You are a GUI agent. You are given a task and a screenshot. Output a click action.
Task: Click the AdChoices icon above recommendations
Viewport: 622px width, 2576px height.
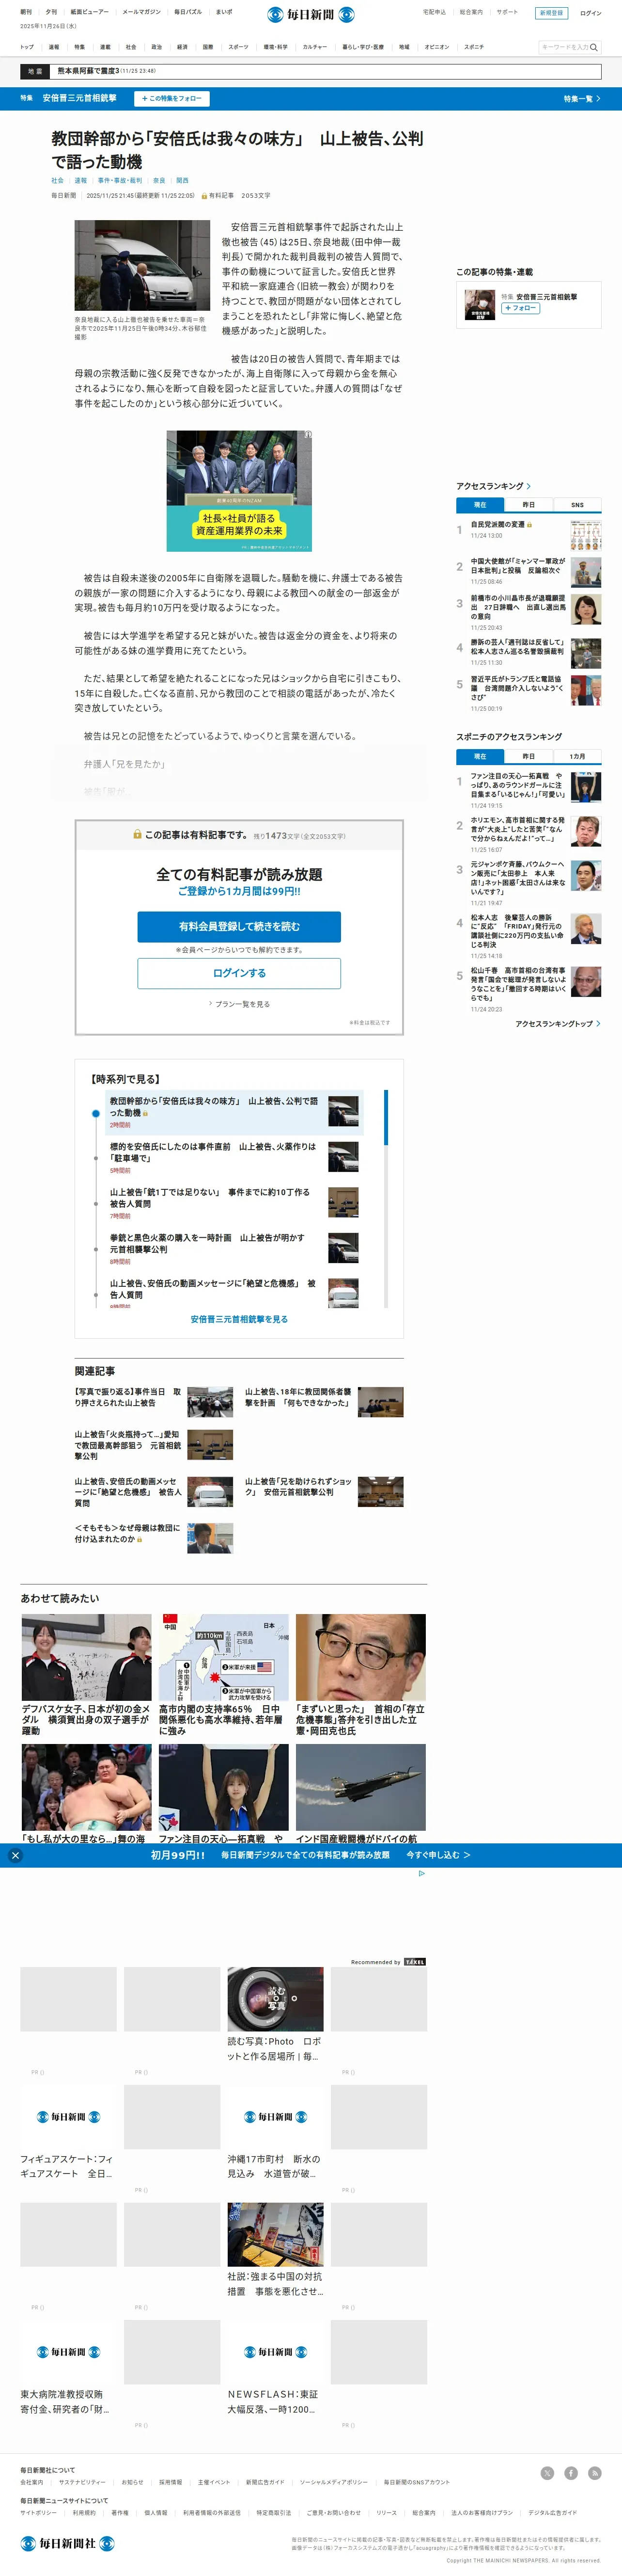pos(421,1874)
